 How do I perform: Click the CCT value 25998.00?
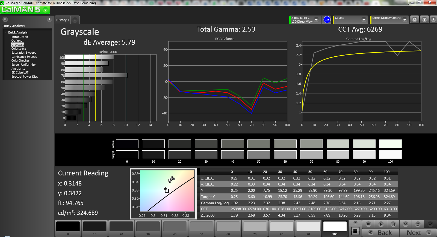coord(238,209)
